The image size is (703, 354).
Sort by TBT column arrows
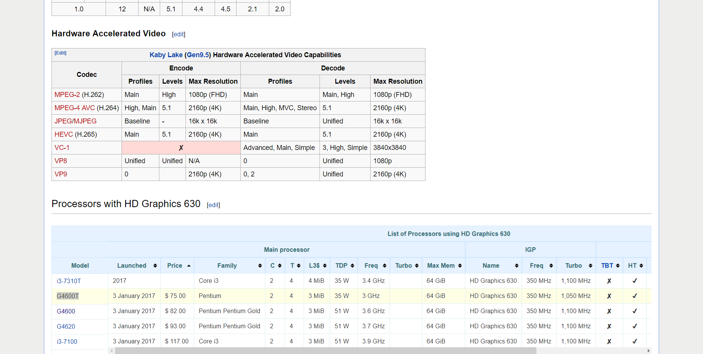click(618, 266)
